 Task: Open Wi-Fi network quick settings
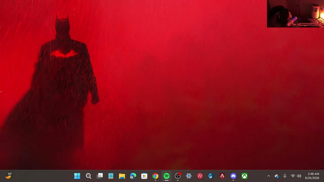293,176
